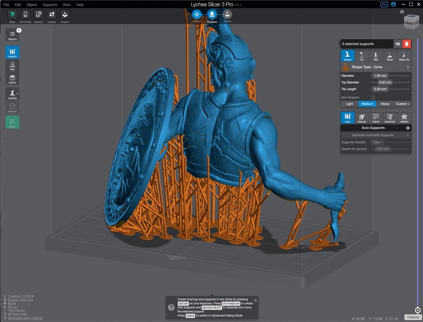This screenshot has width=423, height=322.
Task: Go to the Export step
Action: [x=227, y=16]
